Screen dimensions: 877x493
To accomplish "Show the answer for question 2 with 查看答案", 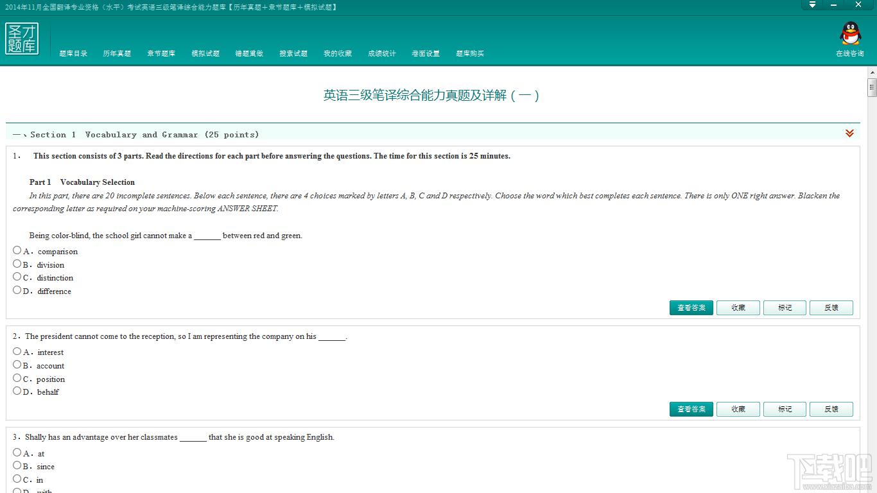I will point(691,409).
